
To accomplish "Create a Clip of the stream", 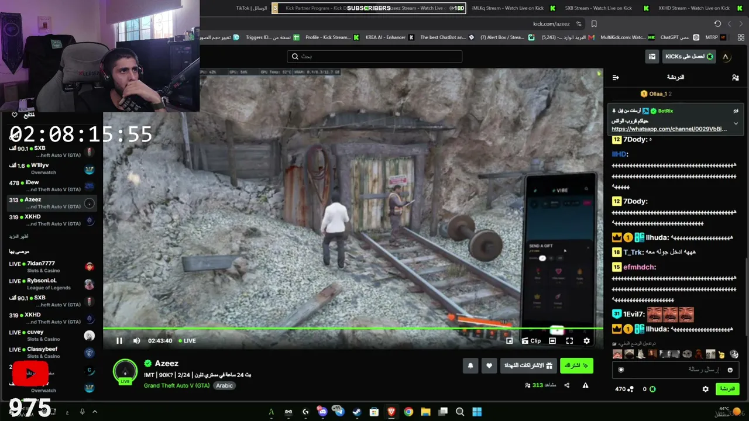I will [x=531, y=341].
